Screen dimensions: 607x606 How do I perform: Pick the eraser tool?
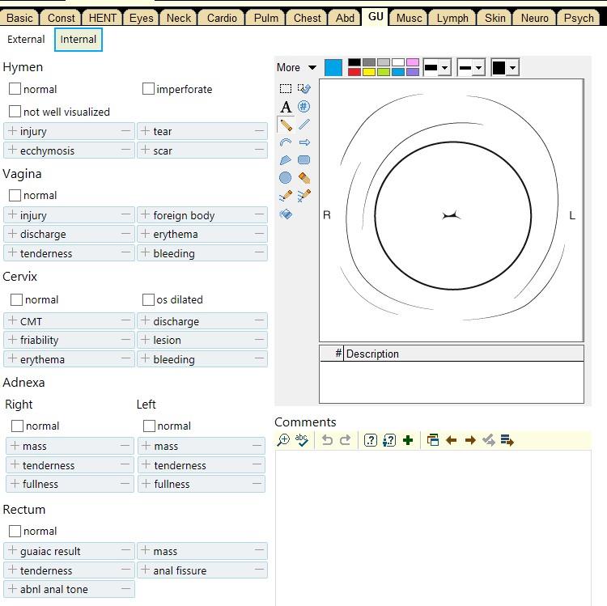[304, 178]
